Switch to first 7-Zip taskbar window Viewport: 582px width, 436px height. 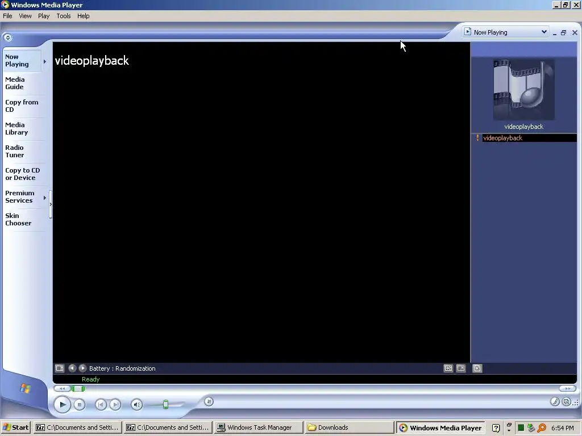pyautogui.click(x=77, y=427)
